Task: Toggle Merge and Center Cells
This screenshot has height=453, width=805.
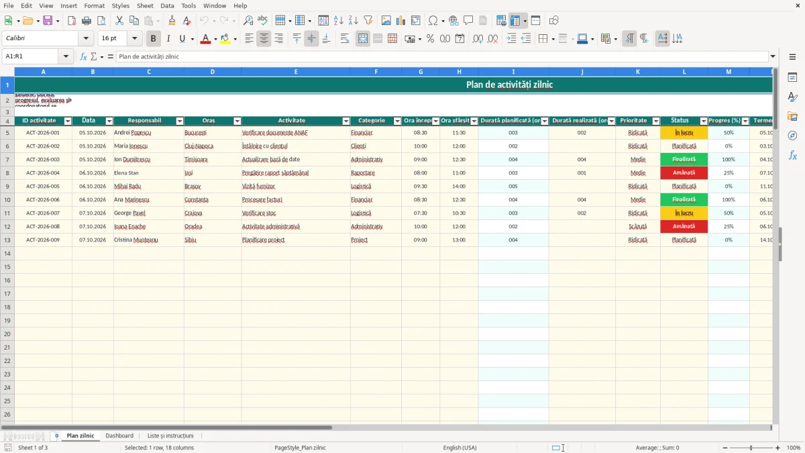Action: [363, 39]
